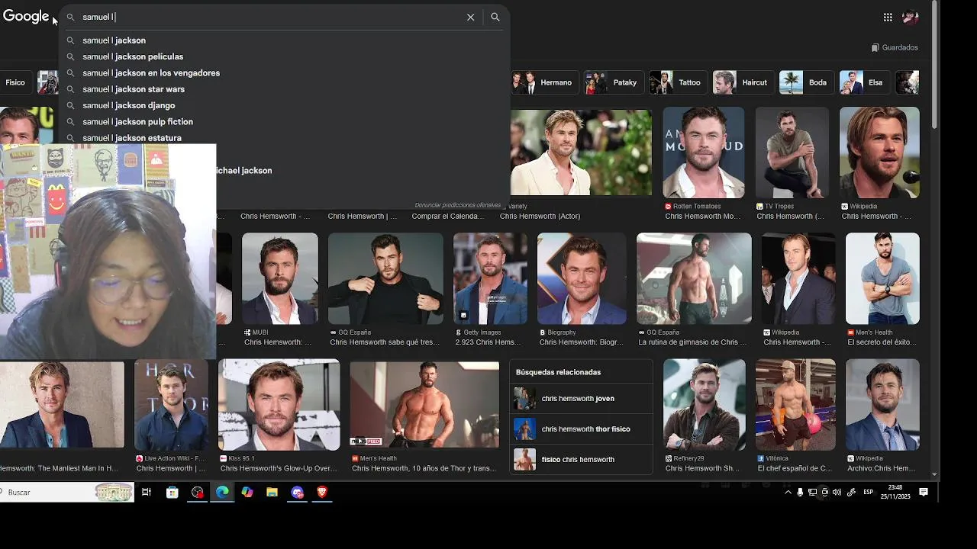Open the "Chris Hemsworth sabe qué tres" GQ image

click(x=385, y=278)
